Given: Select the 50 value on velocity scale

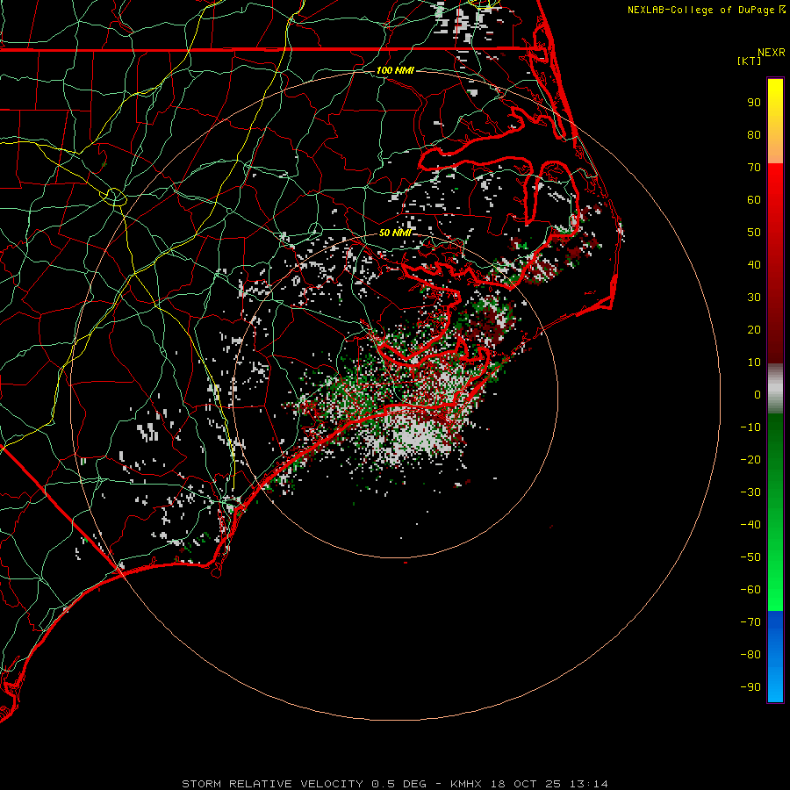Looking at the screenshot, I should pos(754,233).
